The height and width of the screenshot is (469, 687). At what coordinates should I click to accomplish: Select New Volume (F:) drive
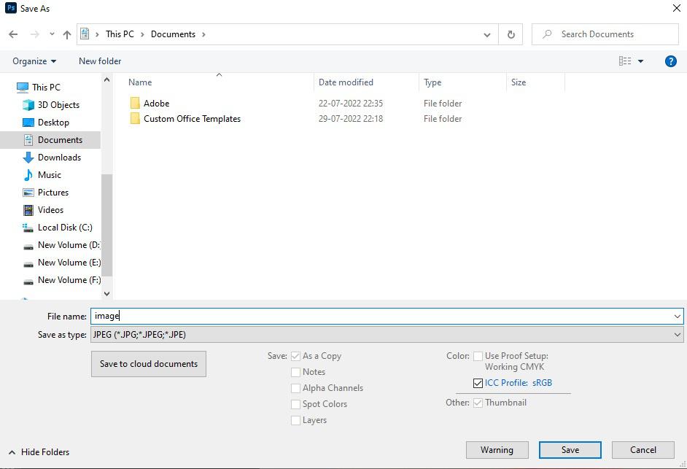(61, 280)
